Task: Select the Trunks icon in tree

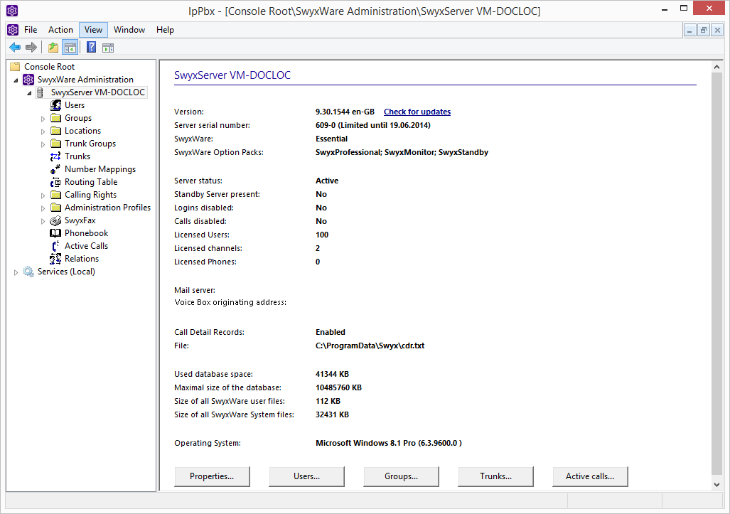Action: [x=55, y=156]
